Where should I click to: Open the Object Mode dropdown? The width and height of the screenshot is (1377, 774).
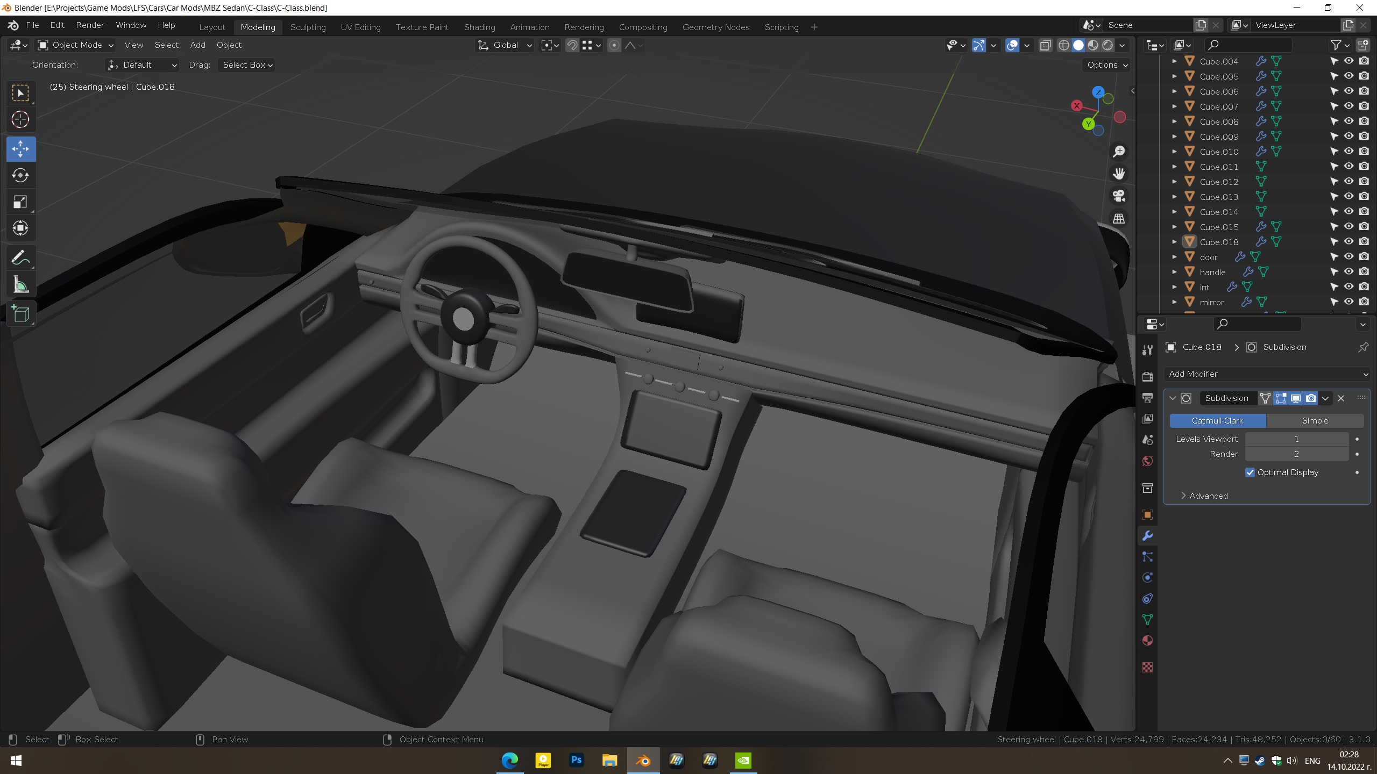pos(76,45)
